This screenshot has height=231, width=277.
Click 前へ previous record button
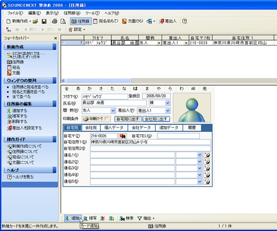tap(30, 29)
